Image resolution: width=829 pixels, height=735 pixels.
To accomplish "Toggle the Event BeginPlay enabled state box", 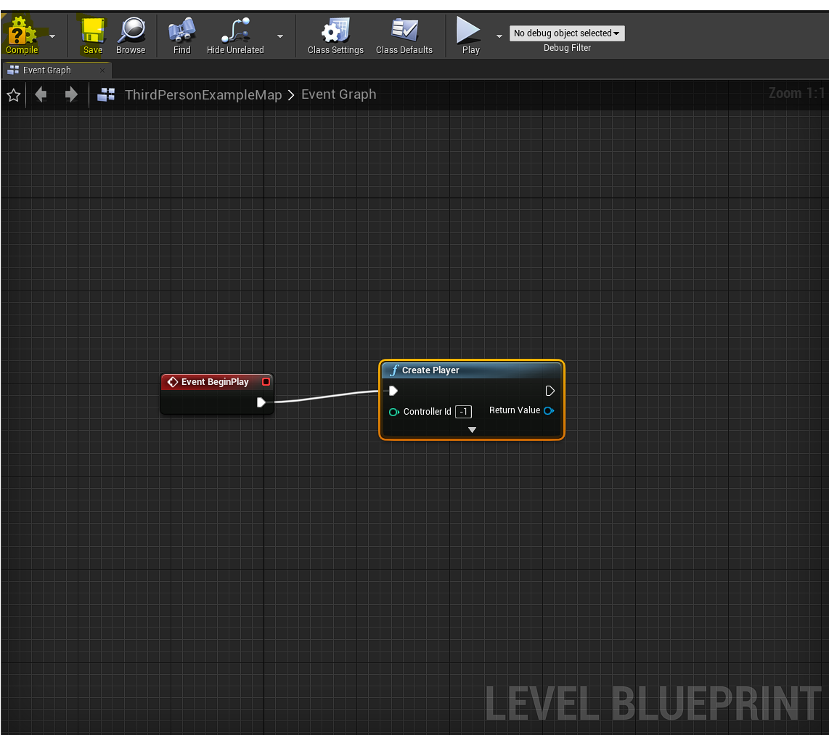I will coord(266,381).
